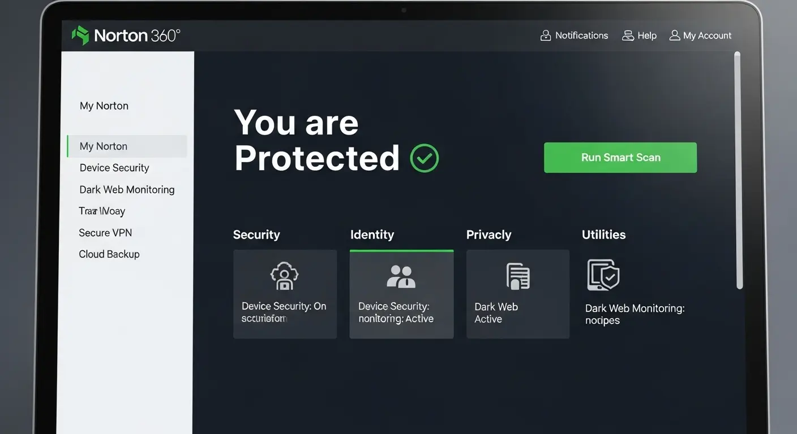
Task: Open Notifications bell icon
Action: coord(546,36)
